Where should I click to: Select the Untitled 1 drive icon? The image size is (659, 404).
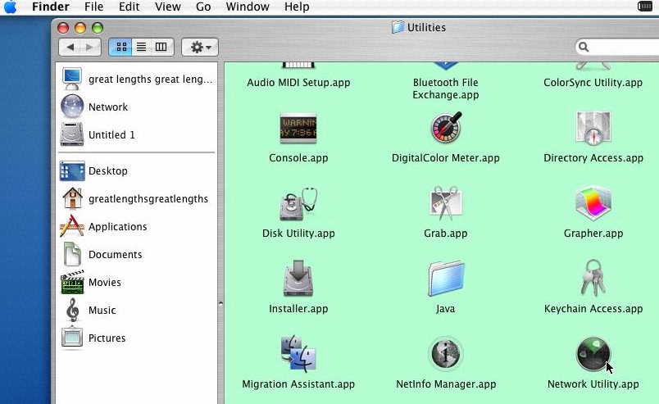pyautogui.click(x=72, y=134)
